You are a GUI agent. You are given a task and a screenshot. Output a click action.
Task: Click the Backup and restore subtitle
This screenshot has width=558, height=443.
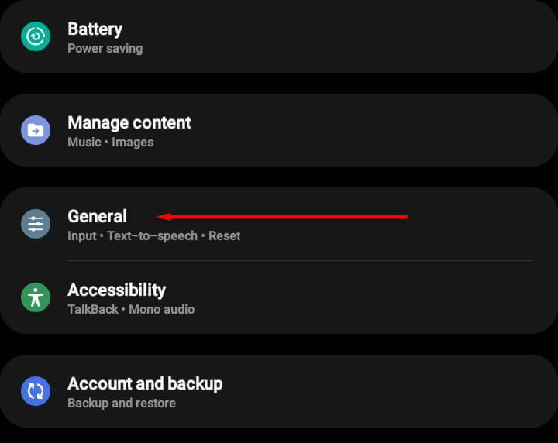(122, 404)
